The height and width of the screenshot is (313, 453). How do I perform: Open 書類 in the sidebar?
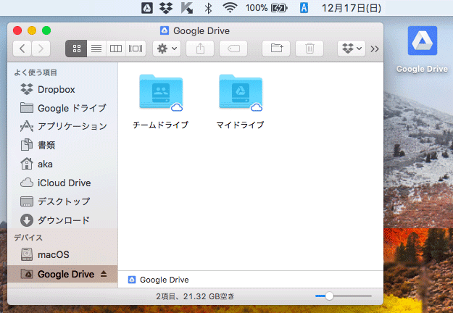point(62,145)
